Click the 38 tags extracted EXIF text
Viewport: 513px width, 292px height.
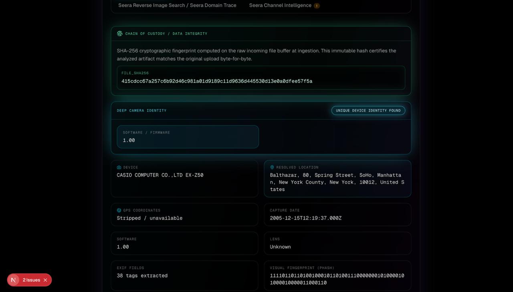coord(142,276)
